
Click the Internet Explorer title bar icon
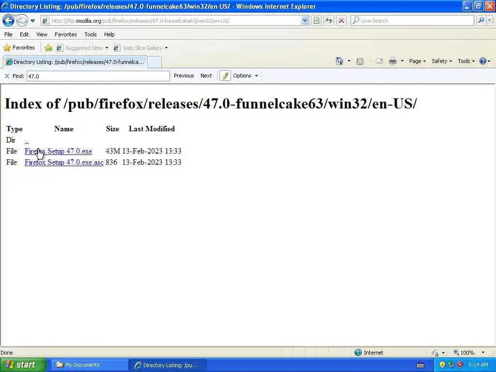[x=5, y=6]
